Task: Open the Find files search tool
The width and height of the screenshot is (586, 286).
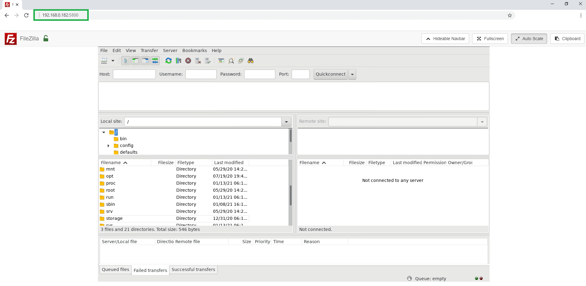Action: click(251, 61)
